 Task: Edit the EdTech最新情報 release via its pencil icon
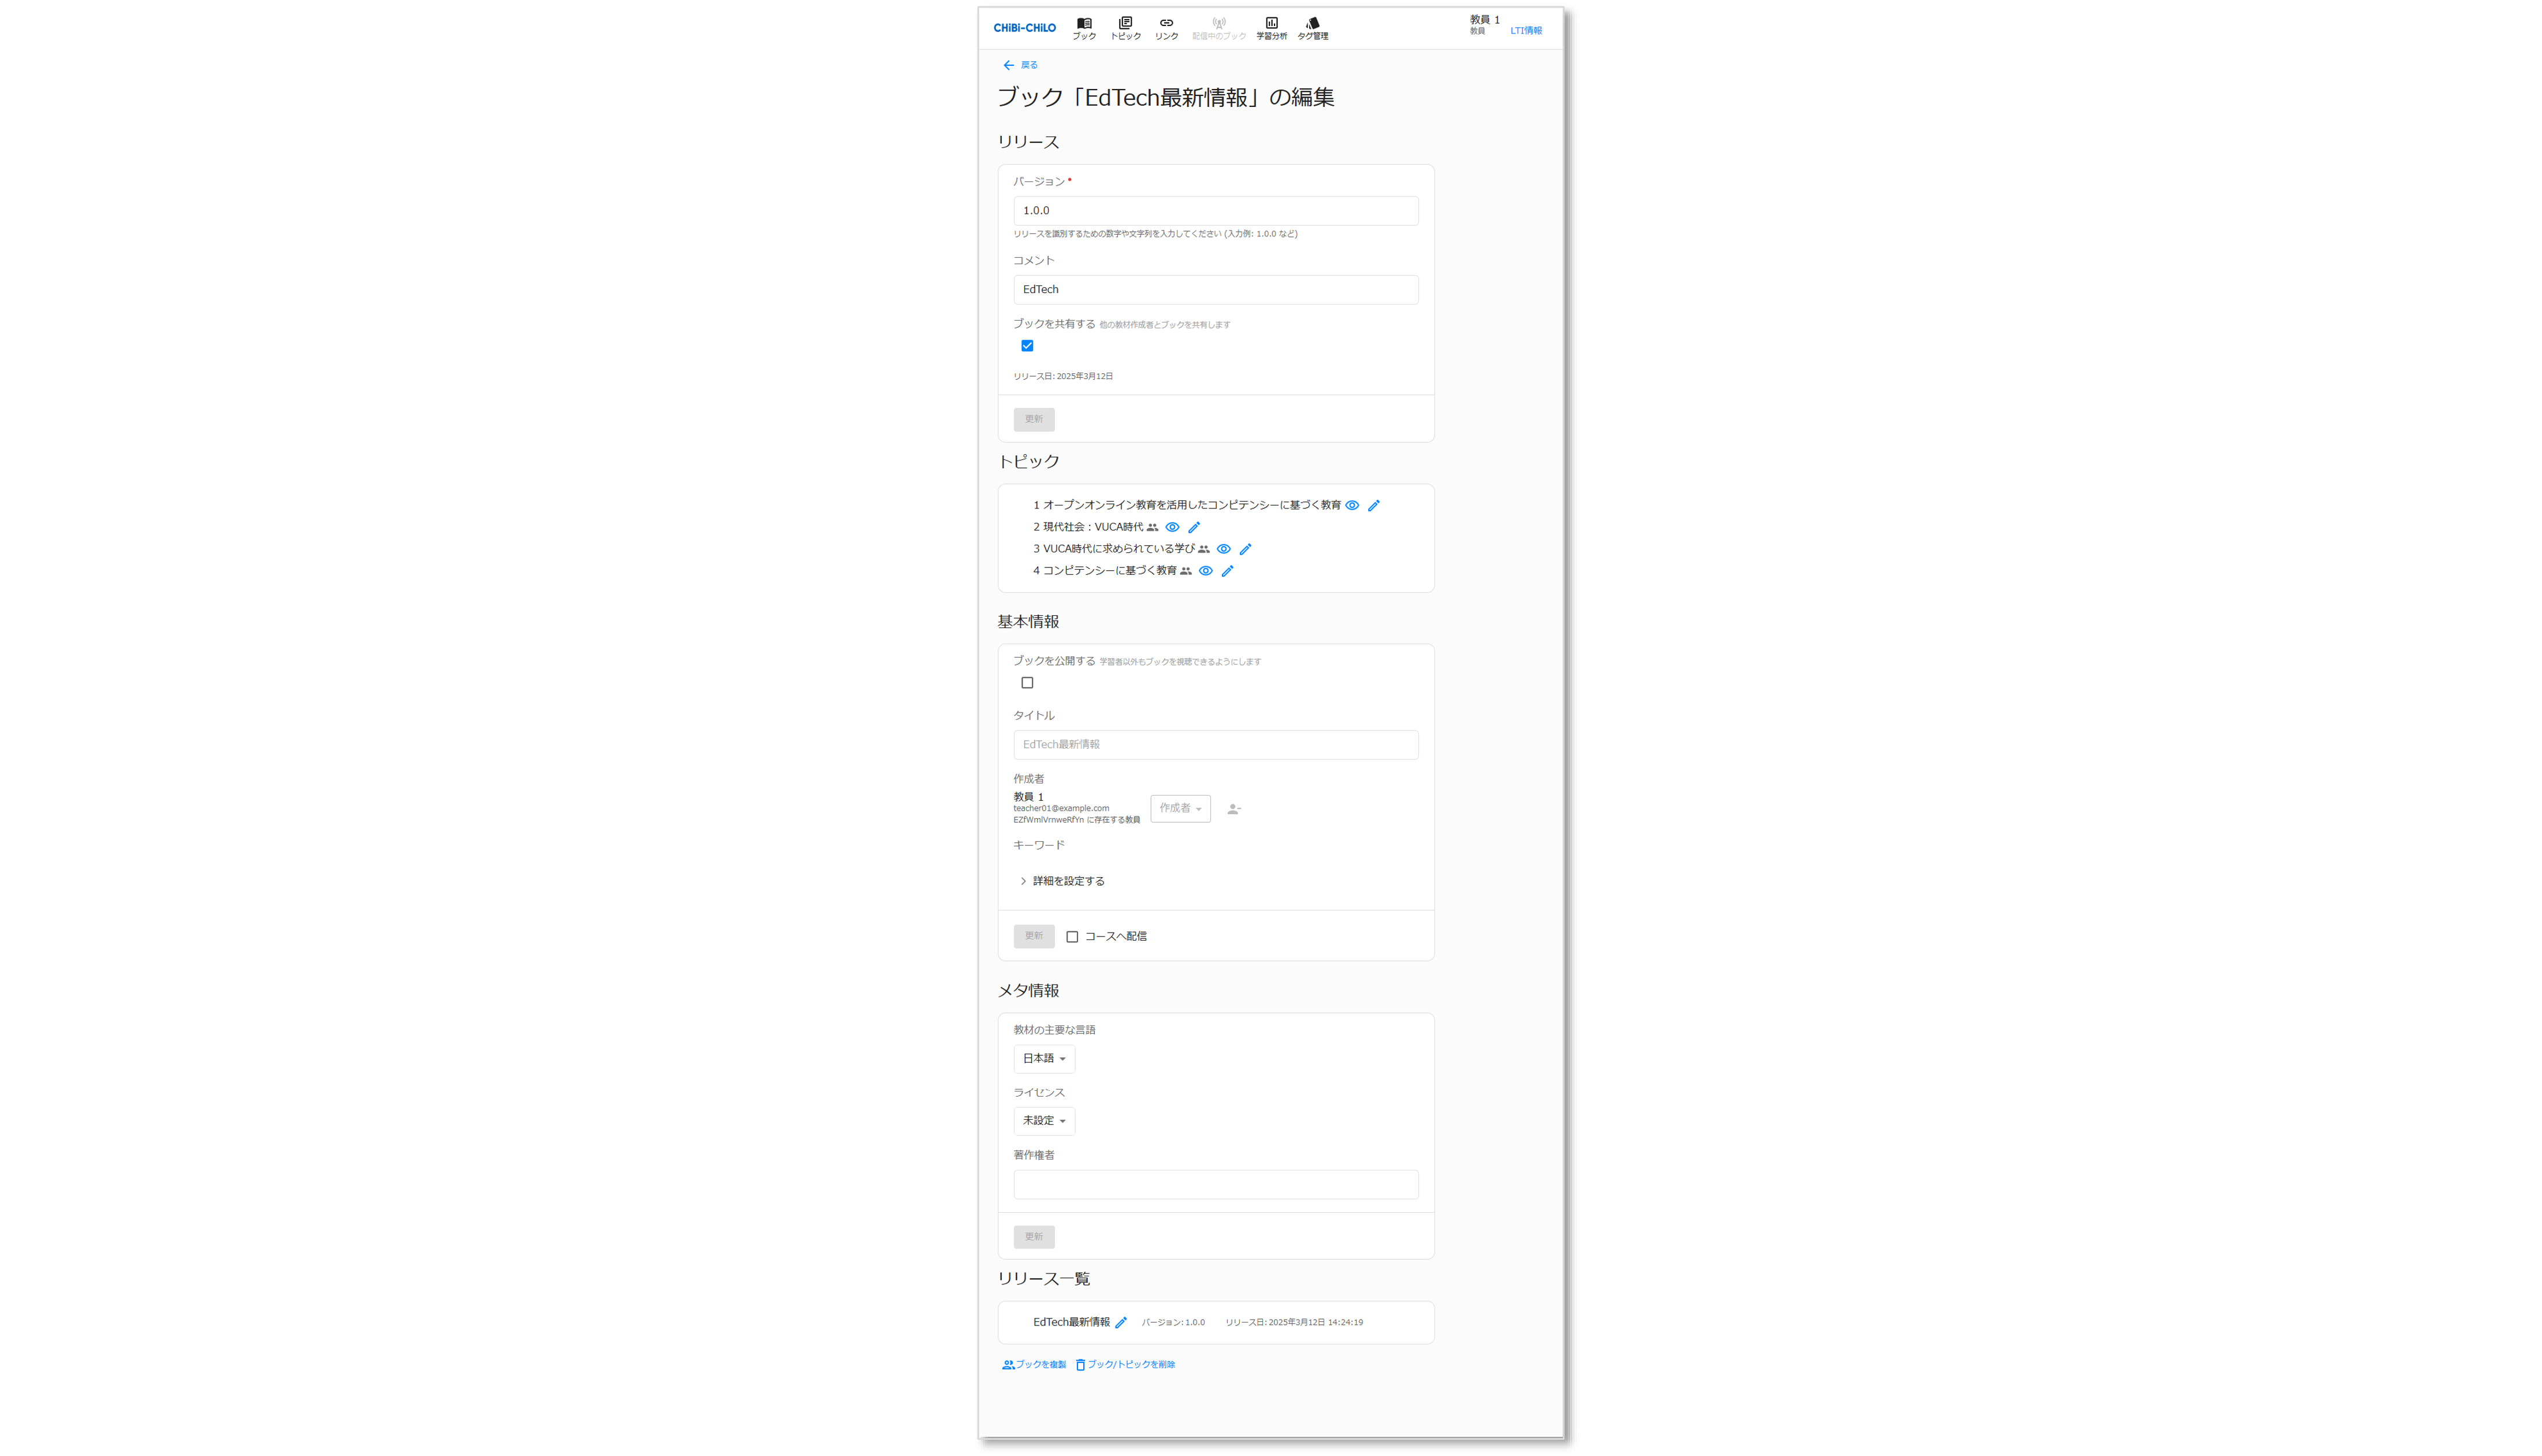(x=1121, y=1322)
